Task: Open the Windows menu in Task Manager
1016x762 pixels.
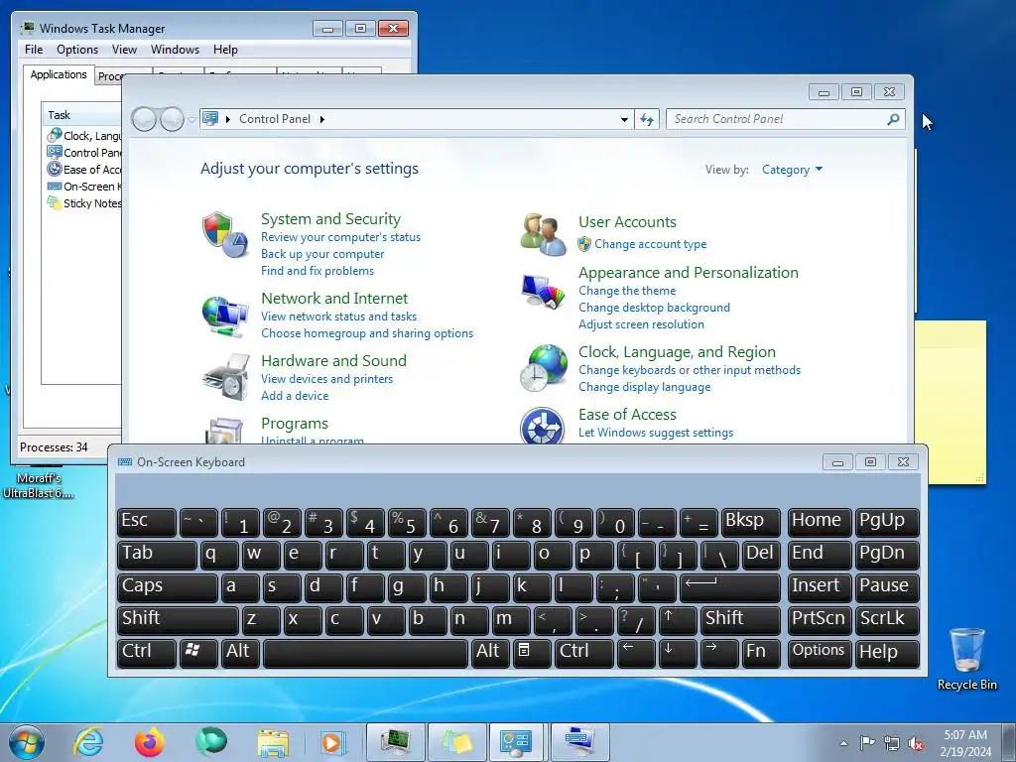Action: coord(175,50)
